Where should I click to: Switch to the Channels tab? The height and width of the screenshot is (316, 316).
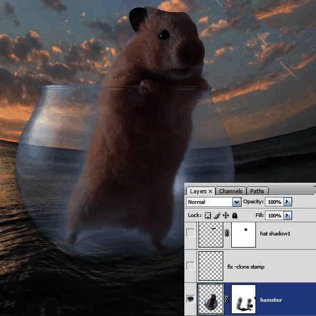coord(231,191)
